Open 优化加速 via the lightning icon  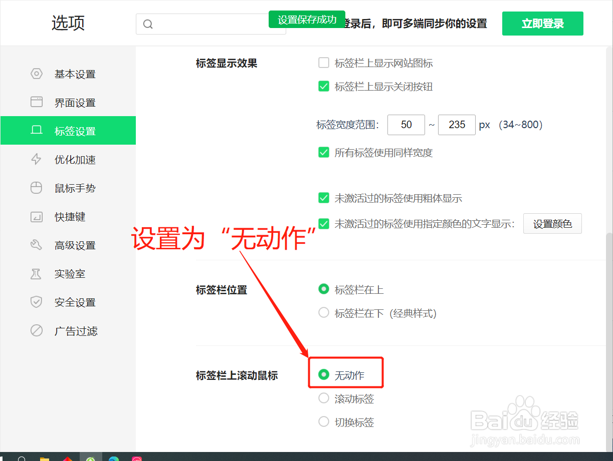pos(36,159)
